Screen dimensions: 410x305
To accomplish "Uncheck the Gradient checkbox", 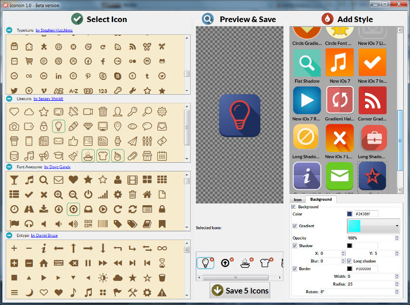I will (296, 226).
